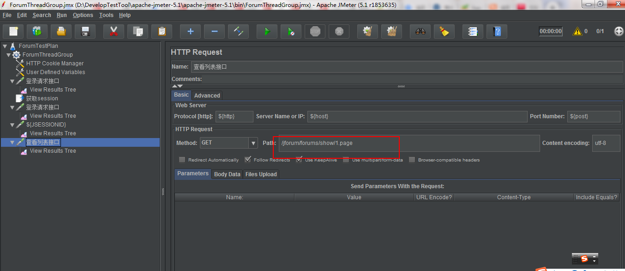Clear results with single broom icon
The image size is (625, 271).
[x=367, y=31]
